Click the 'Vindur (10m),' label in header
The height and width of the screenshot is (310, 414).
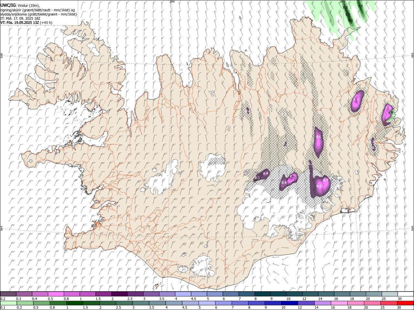click(x=28, y=5)
